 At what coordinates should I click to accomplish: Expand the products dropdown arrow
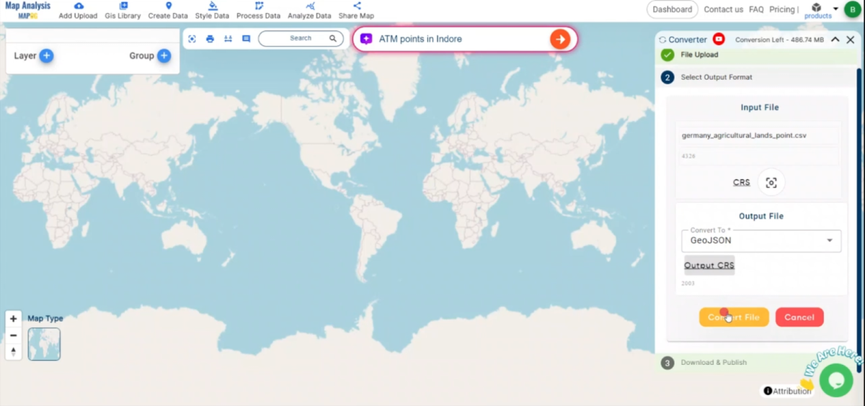pyautogui.click(x=835, y=9)
